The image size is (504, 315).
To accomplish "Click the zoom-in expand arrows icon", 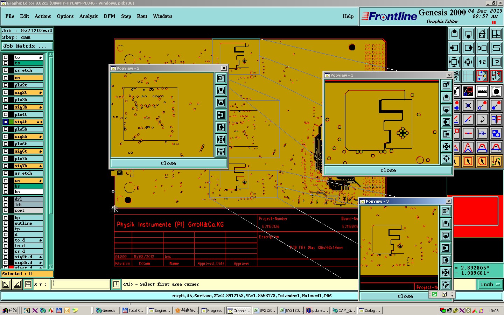I will [x=454, y=62].
